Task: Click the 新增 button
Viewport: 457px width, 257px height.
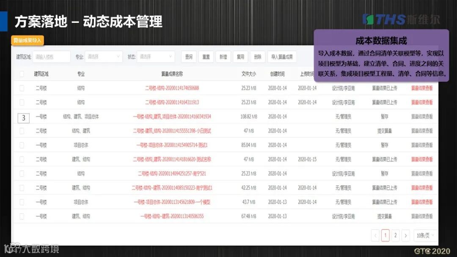Action: coord(223,57)
